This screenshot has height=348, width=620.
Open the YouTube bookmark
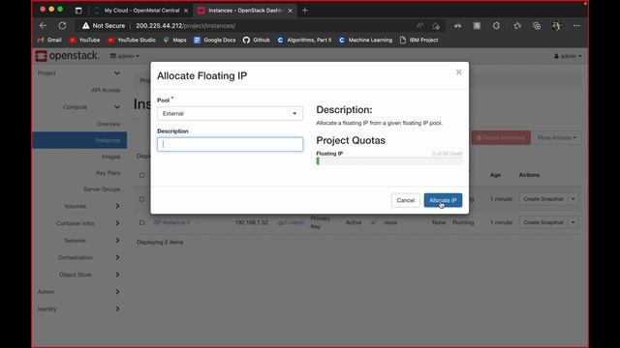point(84,40)
